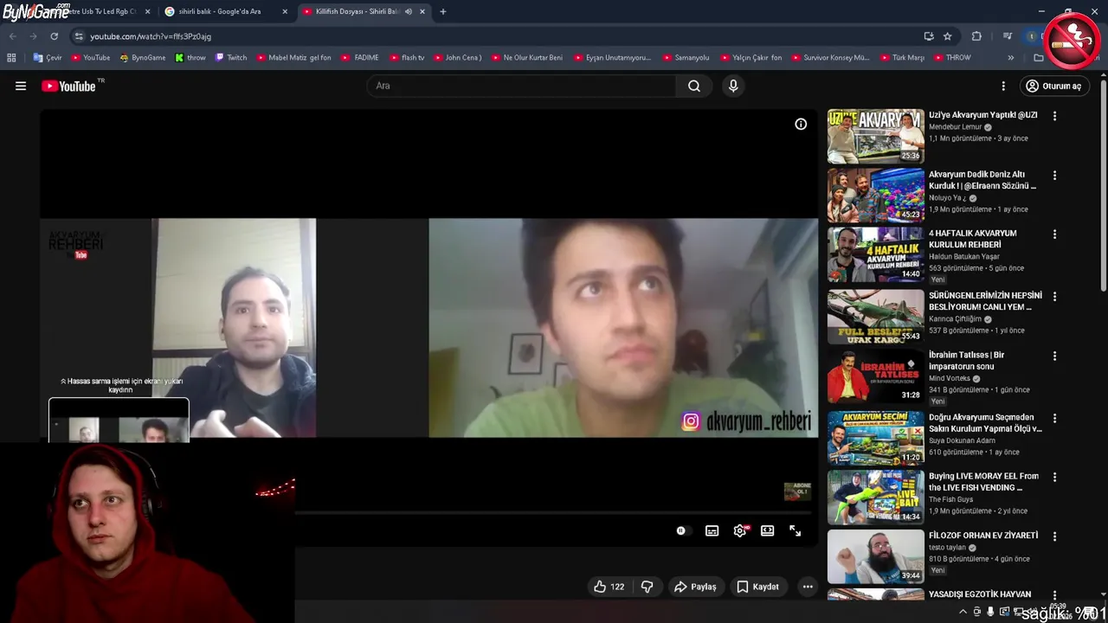Mute the Killifish tab audio icon
1108x623 pixels.
(x=409, y=12)
